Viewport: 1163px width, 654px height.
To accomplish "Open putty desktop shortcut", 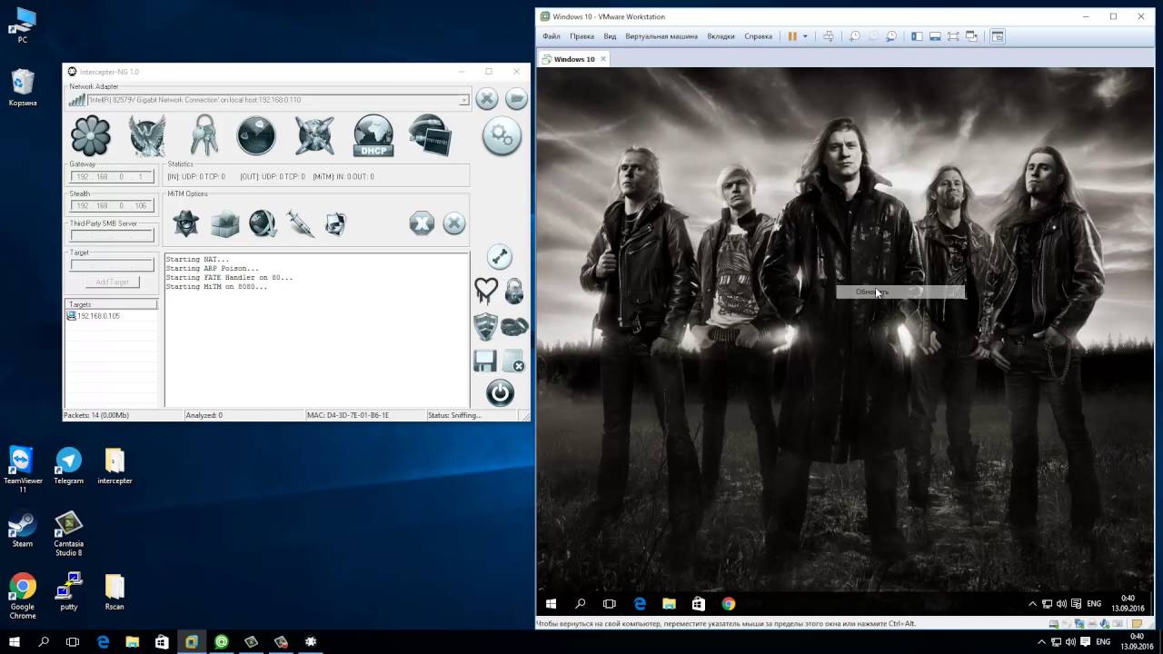I will pos(69,591).
